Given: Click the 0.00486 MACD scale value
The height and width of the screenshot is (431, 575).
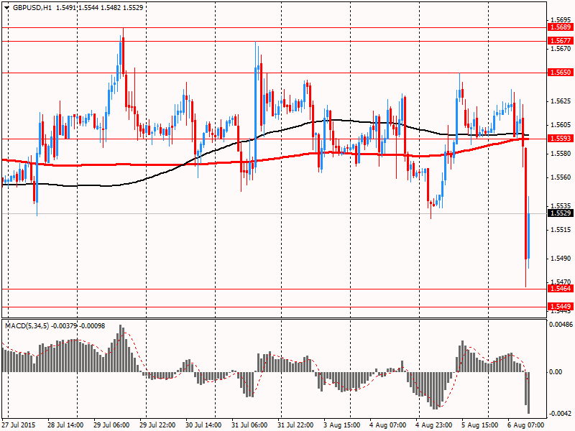Looking at the screenshot, I should tap(561, 325).
